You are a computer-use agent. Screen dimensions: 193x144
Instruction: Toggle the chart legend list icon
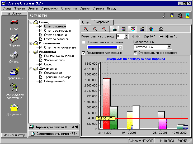click(124, 29)
